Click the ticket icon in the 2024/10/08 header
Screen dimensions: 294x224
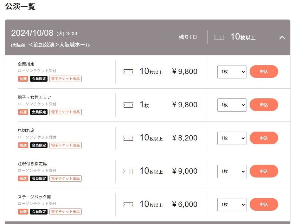coord(219,37)
